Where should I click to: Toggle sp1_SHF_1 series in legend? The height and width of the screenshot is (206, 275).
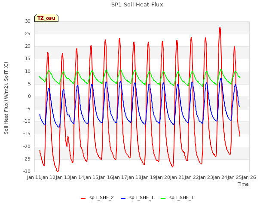coord(137,197)
